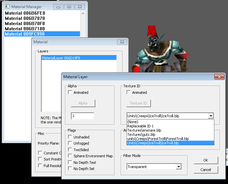This screenshot has height=184, width=228.
Task: Toggle the Alpha Animated checkbox
Action: tap(70, 92)
